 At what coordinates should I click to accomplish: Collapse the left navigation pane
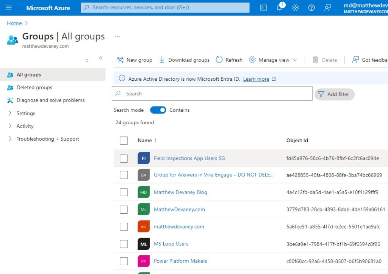click(101, 58)
